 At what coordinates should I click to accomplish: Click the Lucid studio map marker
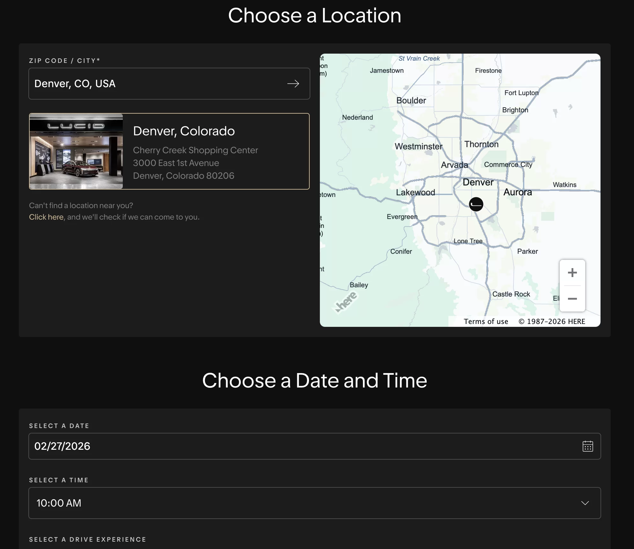coord(476,204)
